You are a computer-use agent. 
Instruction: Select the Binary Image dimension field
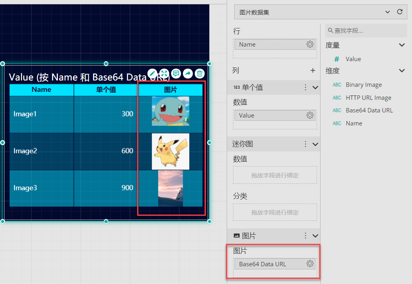364,85
